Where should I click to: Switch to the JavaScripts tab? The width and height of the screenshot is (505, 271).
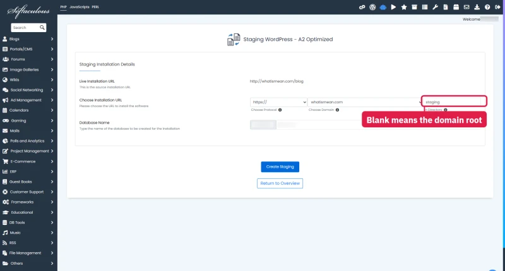coord(80,7)
